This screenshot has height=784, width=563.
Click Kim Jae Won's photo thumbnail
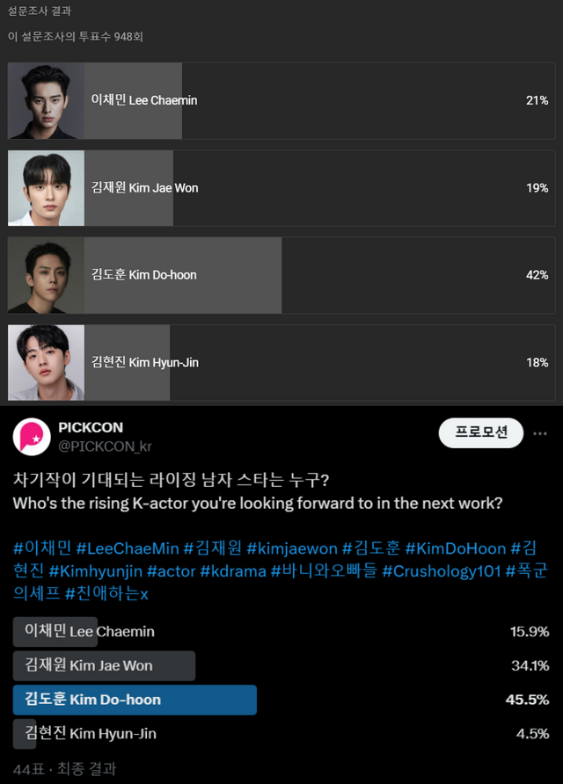[47, 188]
